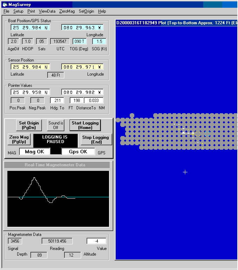The image size is (238, 270).
Task: Click the sensor position longitude field
Action: pyautogui.click(x=82, y=67)
